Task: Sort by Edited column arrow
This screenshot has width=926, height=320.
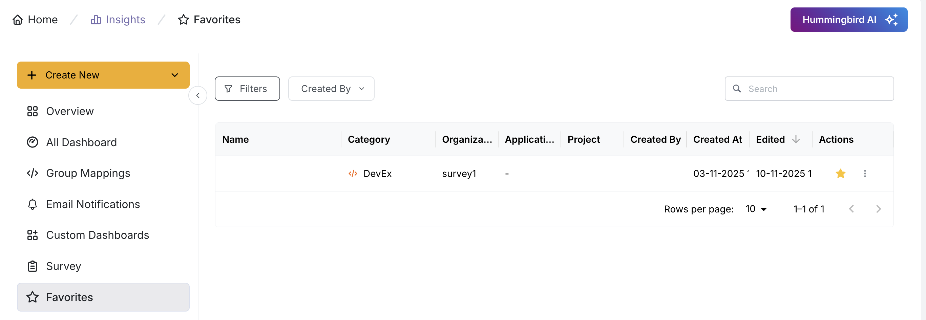Action: 796,139
